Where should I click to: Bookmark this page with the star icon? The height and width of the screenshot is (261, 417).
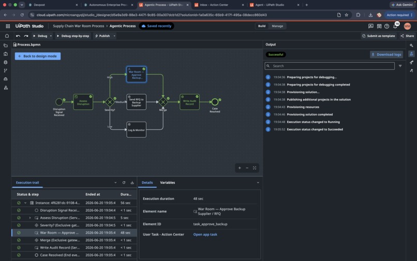pyautogui.click(x=346, y=15)
